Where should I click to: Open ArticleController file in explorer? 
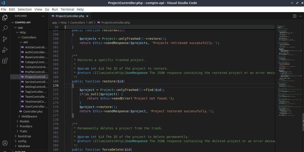coord(29,47)
